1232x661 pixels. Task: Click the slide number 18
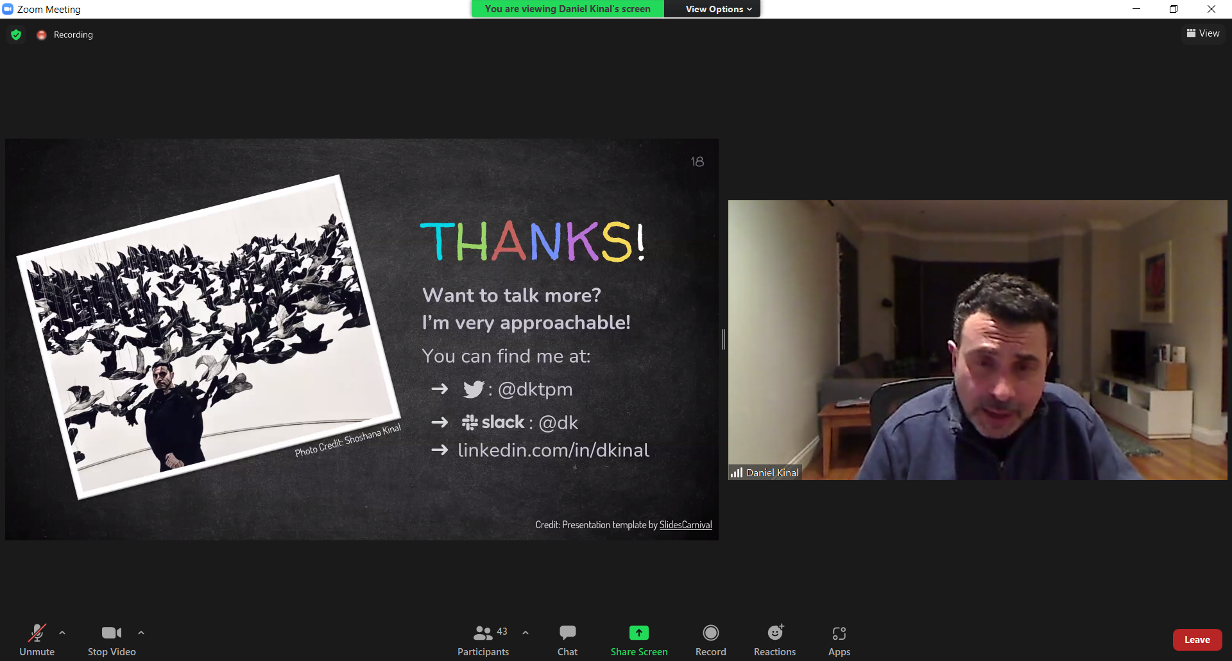697,162
